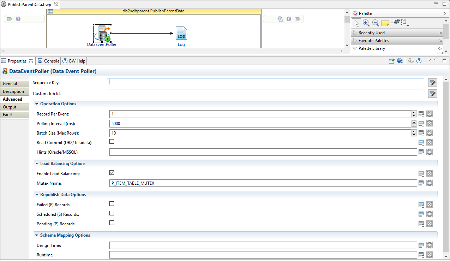This screenshot has height=261, width=450.
Task: Open the BW Help view tab
Action: (74, 61)
